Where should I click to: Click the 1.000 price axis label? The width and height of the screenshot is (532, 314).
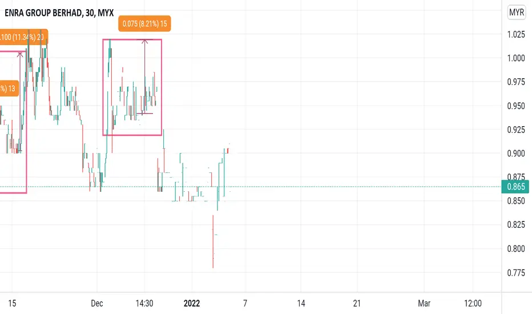[x=515, y=58]
